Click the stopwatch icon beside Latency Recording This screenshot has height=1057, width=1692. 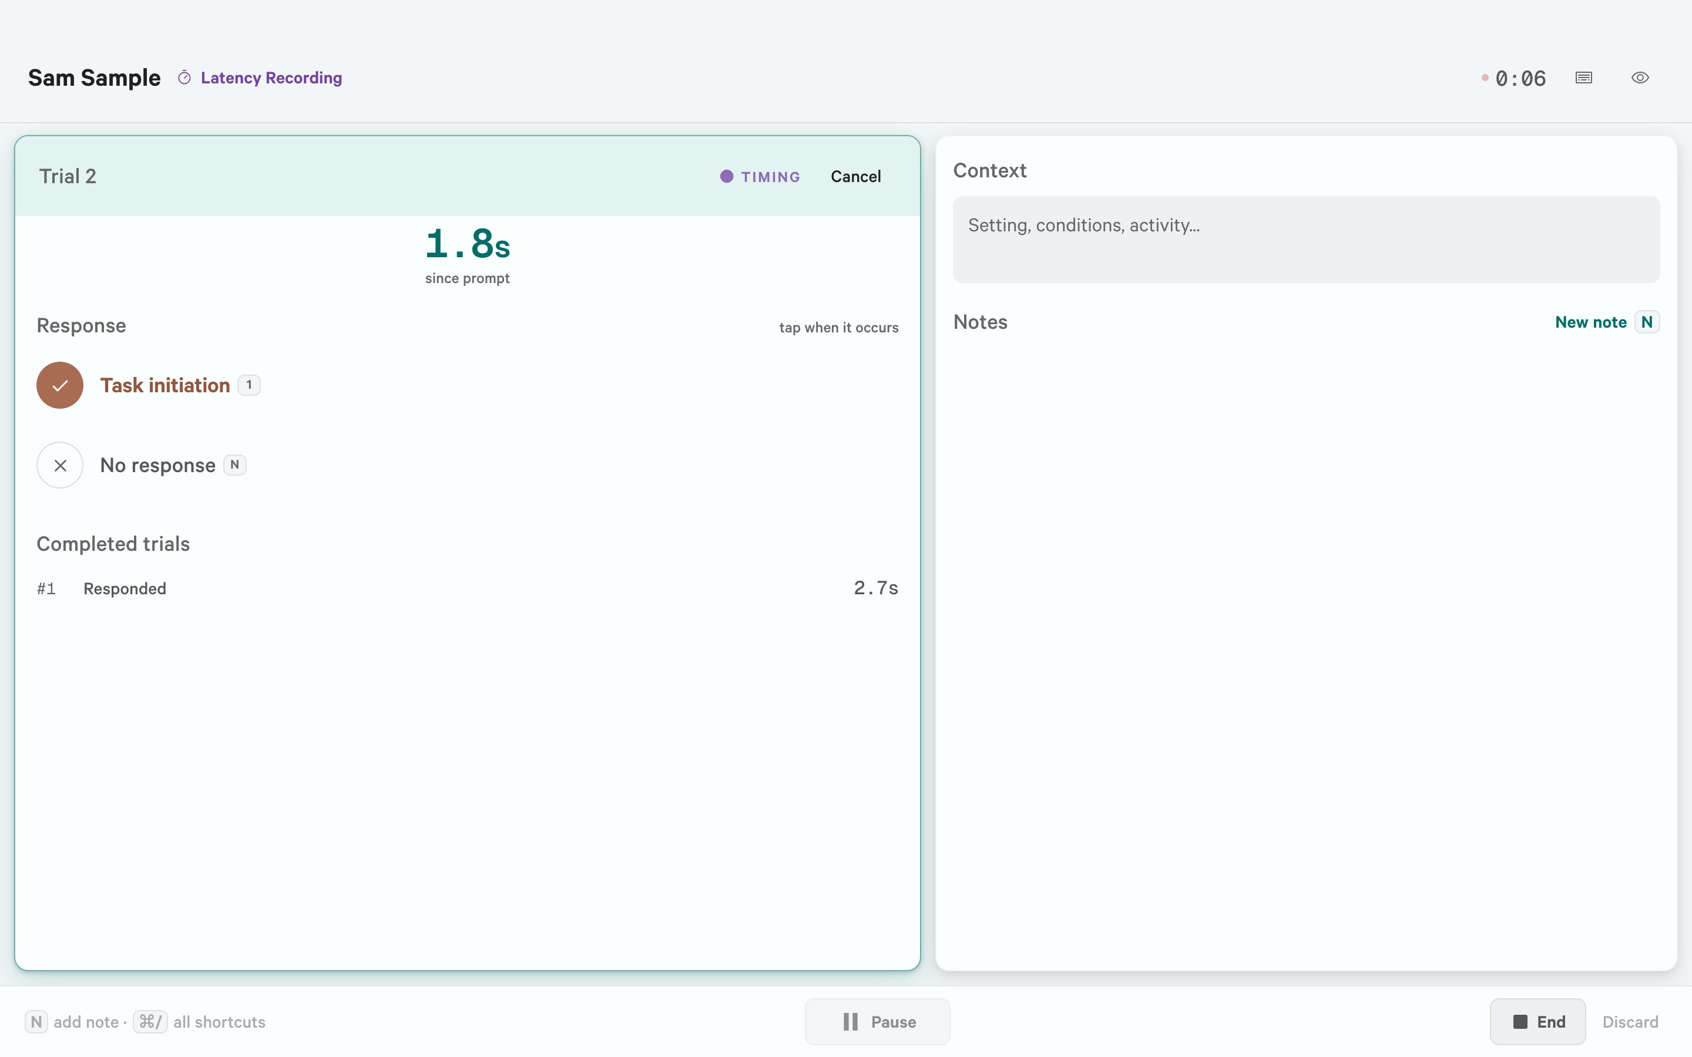(184, 78)
